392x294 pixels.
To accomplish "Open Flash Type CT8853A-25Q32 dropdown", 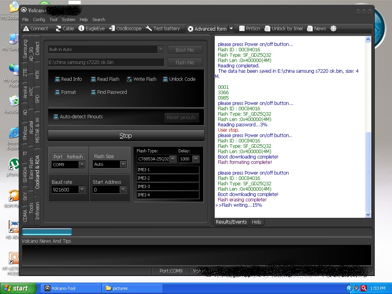I will (173, 159).
